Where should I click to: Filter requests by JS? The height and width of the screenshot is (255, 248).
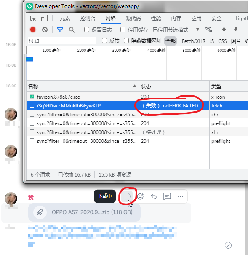pos(212,41)
